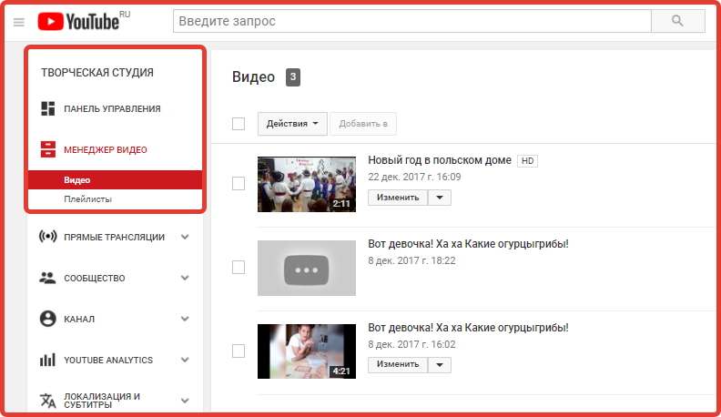Open the Новый год в польском доме title
The width and height of the screenshot is (721, 417).
point(440,160)
